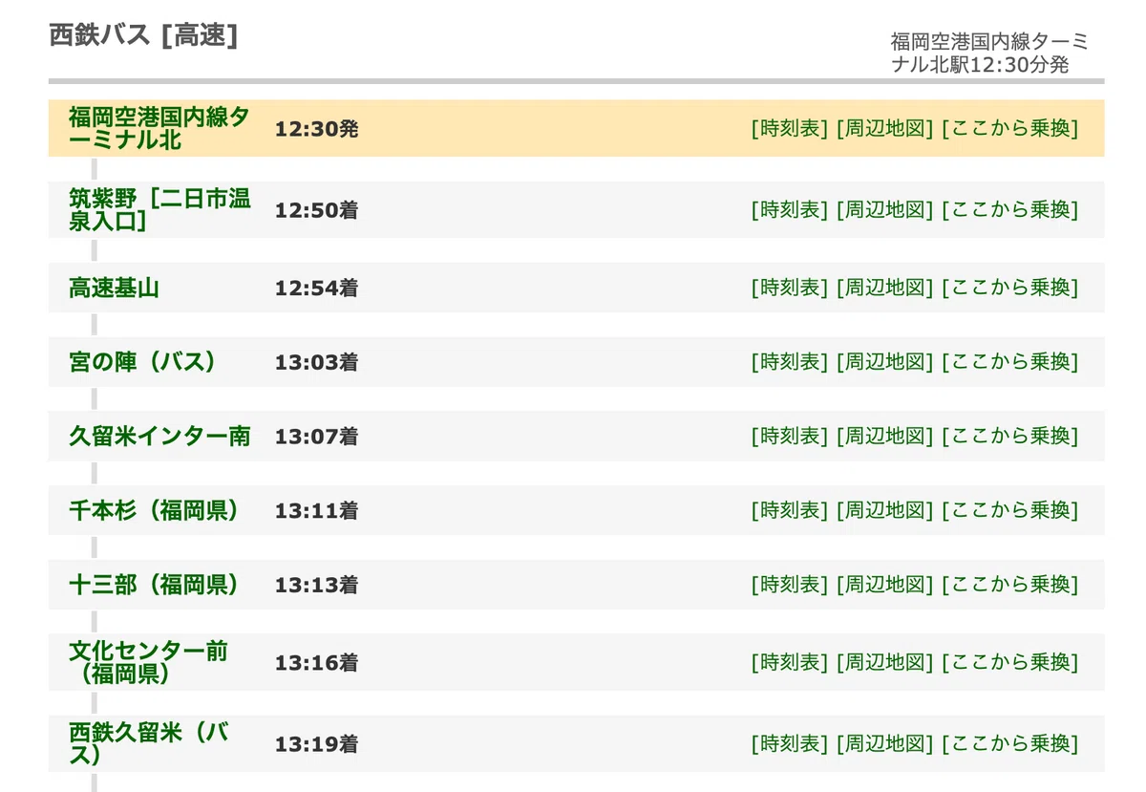This screenshot has width=1146, height=792.
Task: Open 筑紫野［二日市温泉入口］ stop link
Action: [x=159, y=209]
